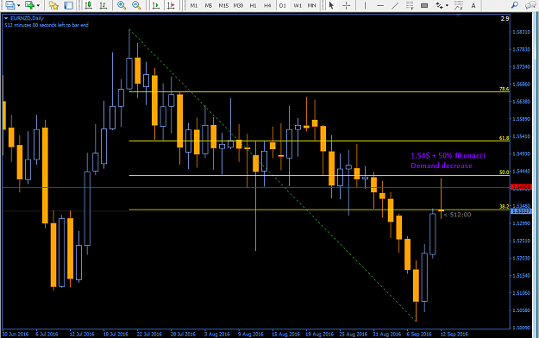The image size is (539, 338).
Task: Select the M1 timeframe
Action: click(x=194, y=5)
